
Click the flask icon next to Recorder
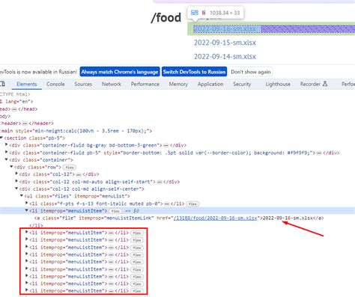coord(325,84)
